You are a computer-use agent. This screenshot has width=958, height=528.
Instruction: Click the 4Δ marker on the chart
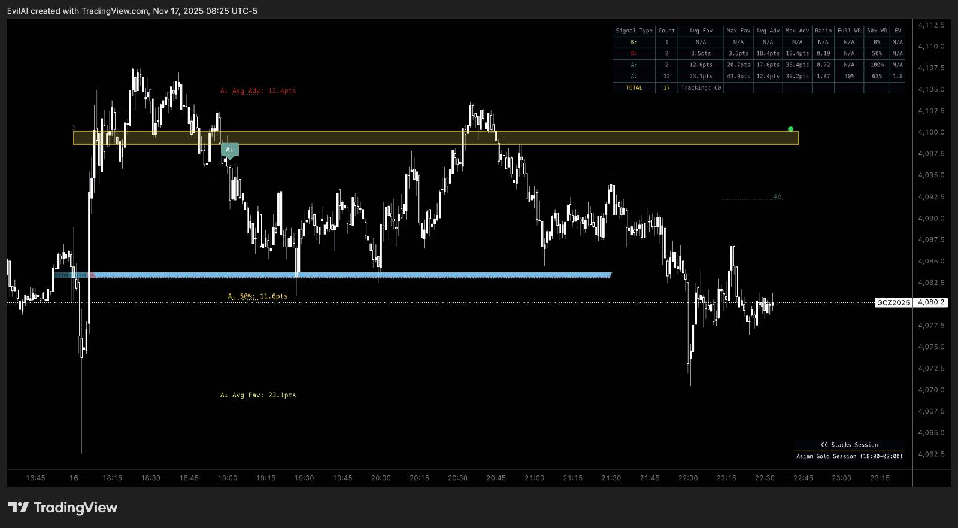[777, 196]
